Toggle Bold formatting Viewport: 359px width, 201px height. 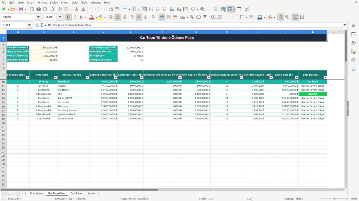point(69,17)
